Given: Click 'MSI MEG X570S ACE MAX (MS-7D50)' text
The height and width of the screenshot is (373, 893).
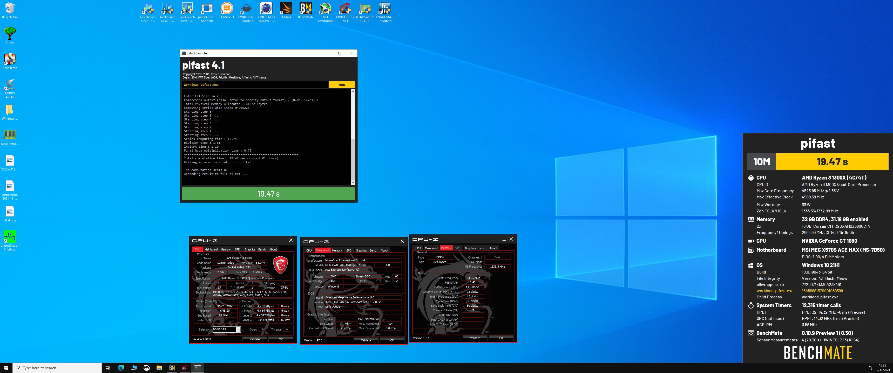Looking at the screenshot, I should 843,250.
